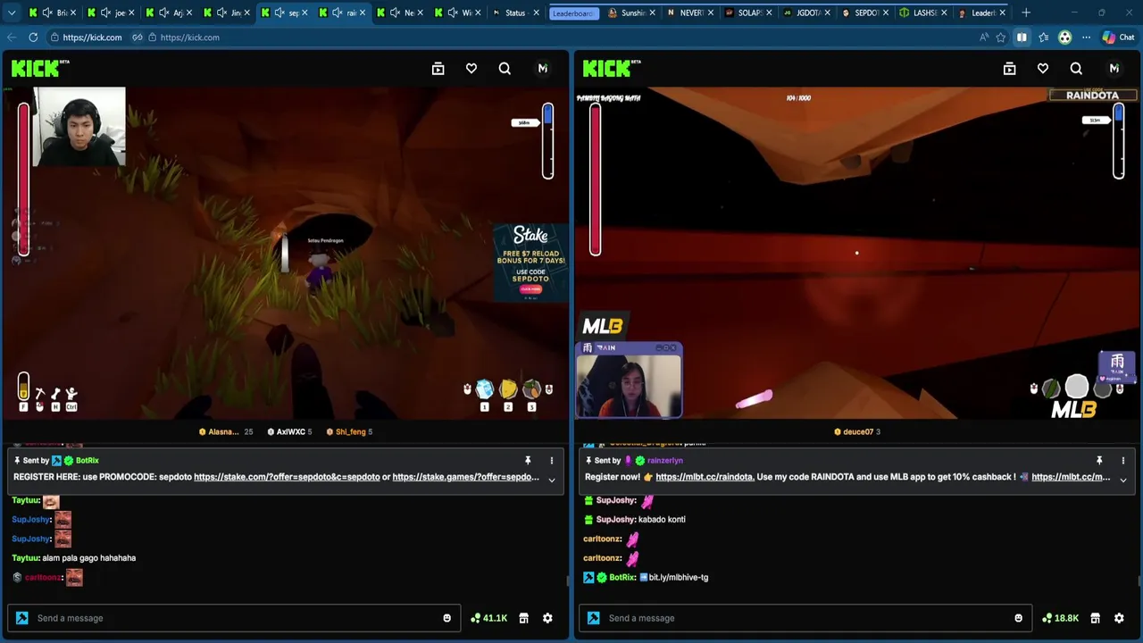Open the stake.com sepdoto offer link
1143x643 pixels.
tap(287, 477)
